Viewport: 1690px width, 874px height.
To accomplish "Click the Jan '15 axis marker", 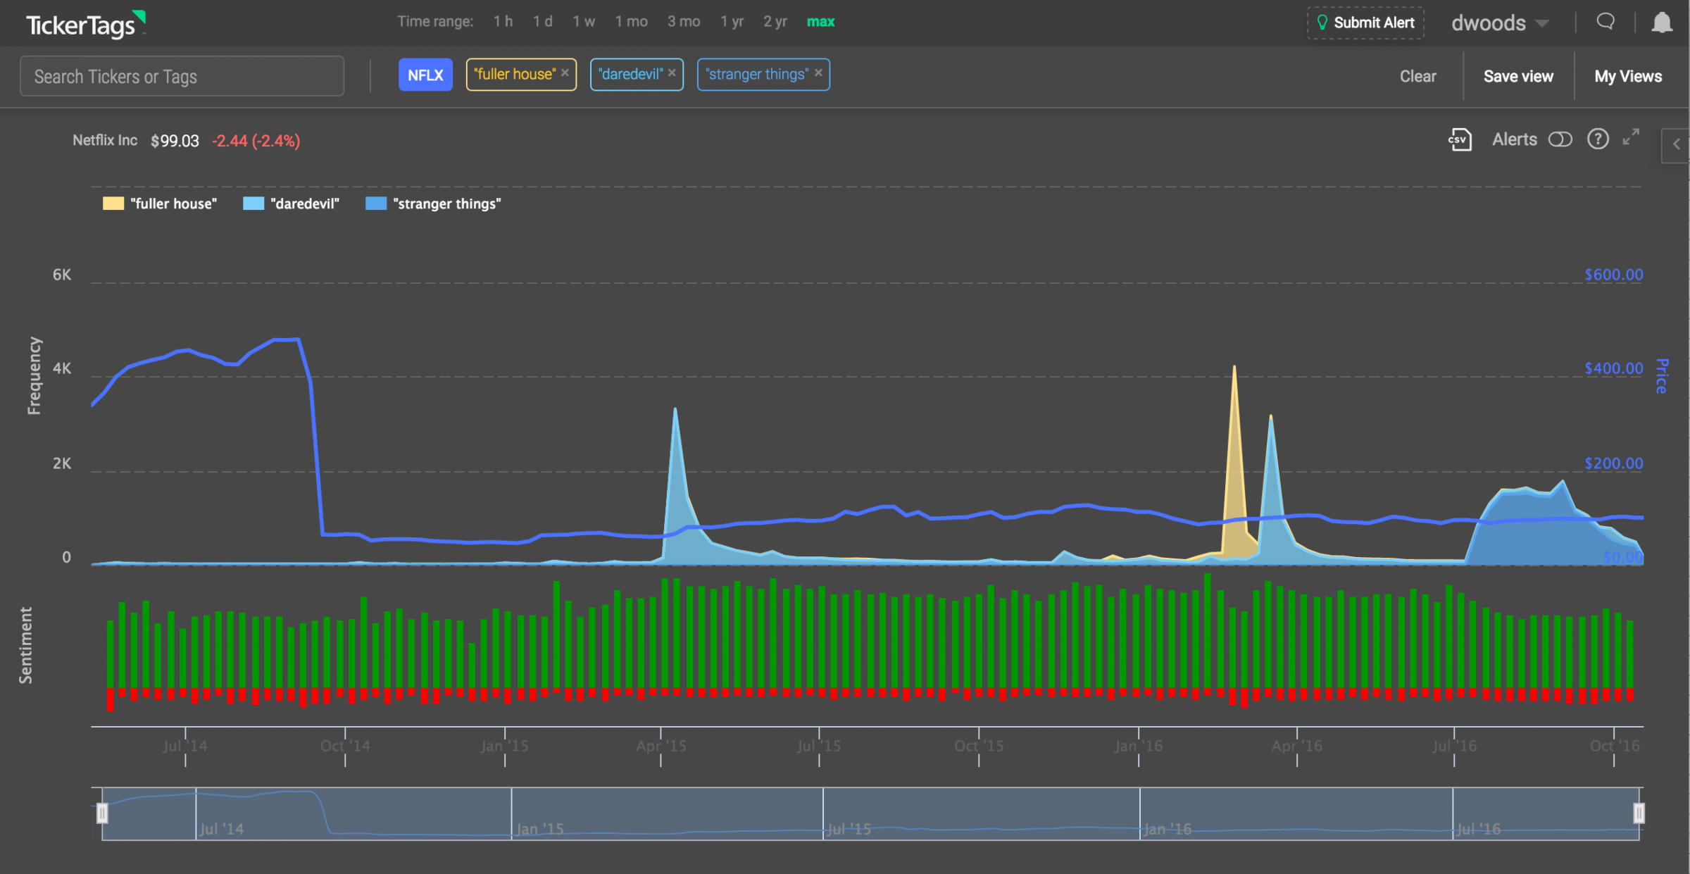I will point(504,746).
